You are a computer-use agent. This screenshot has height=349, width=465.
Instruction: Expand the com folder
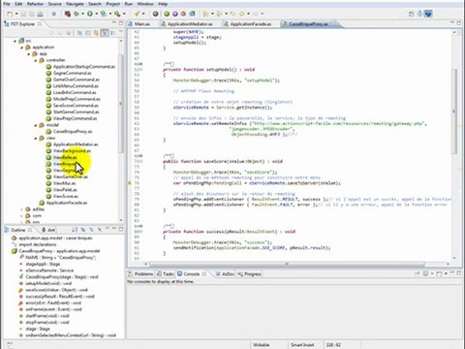(21, 215)
